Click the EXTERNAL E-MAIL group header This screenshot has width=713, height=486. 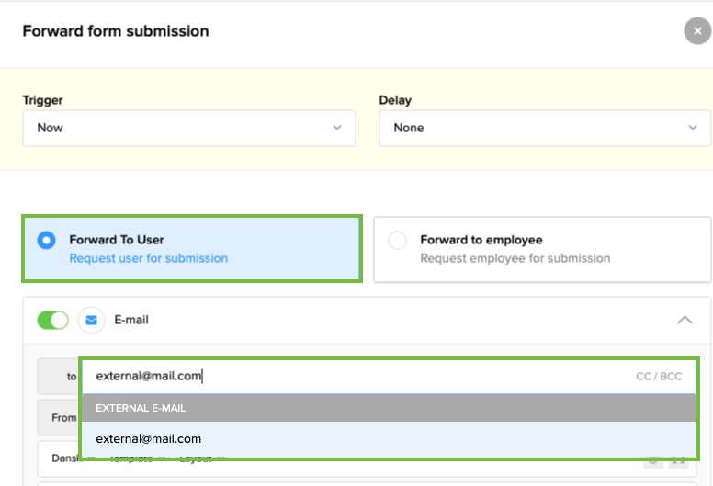tap(141, 408)
